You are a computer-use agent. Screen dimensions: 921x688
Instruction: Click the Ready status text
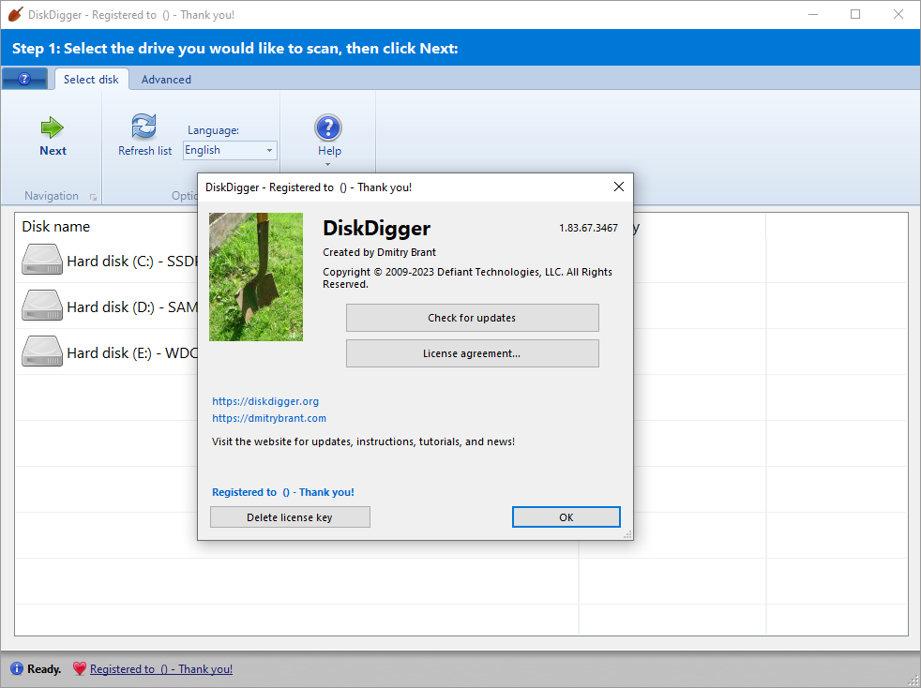click(x=44, y=669)
